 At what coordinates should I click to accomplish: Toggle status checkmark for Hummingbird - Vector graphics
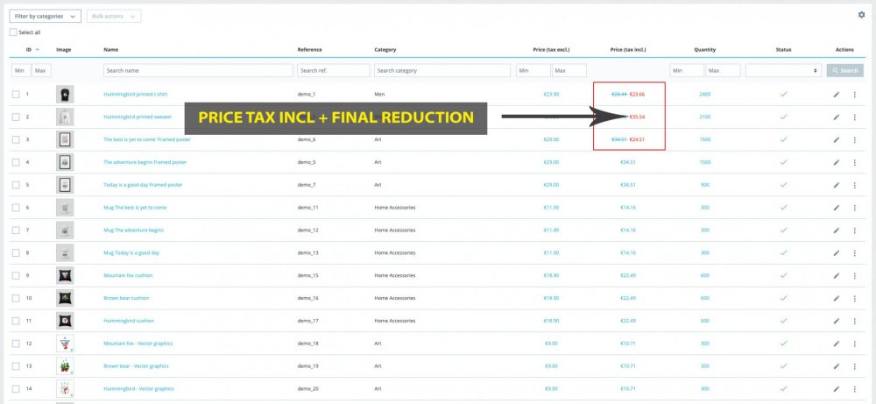783,388
